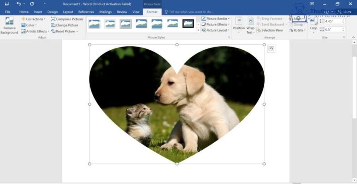
Task: Increase picture width with up stepper
Action: click(343, 28)
